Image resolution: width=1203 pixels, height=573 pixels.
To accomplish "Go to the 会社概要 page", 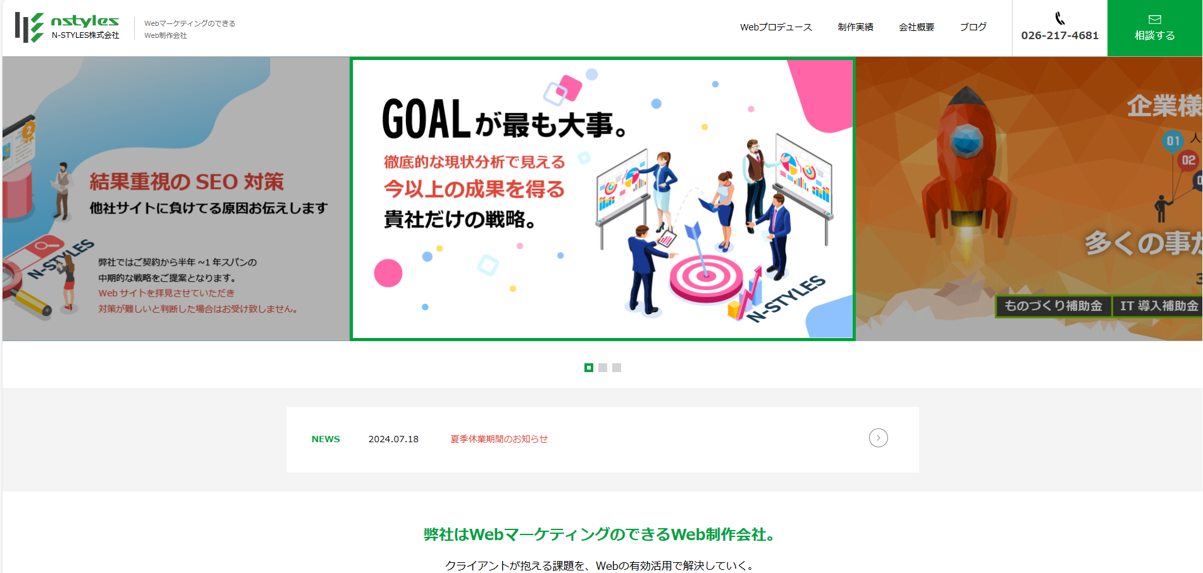I will (x=916, y=27).
